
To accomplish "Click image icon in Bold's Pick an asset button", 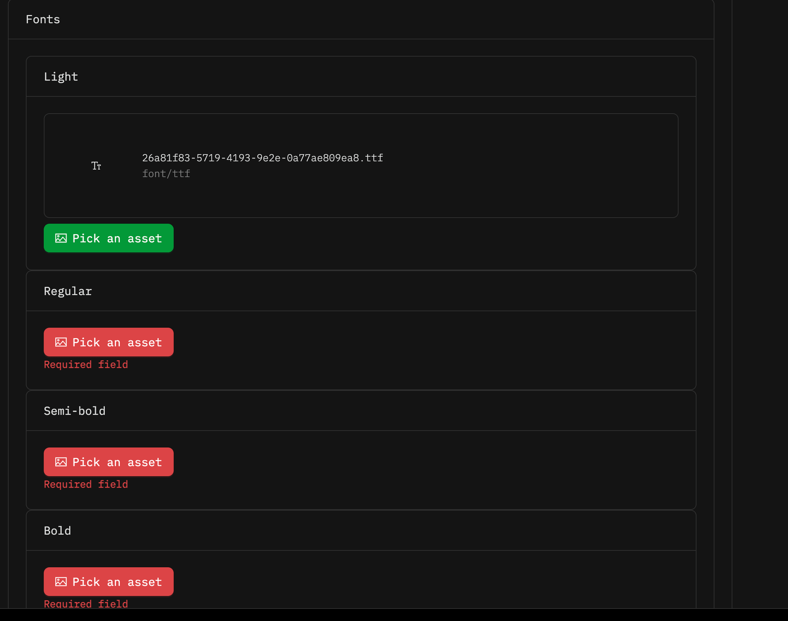I will (x=61, y=582).
